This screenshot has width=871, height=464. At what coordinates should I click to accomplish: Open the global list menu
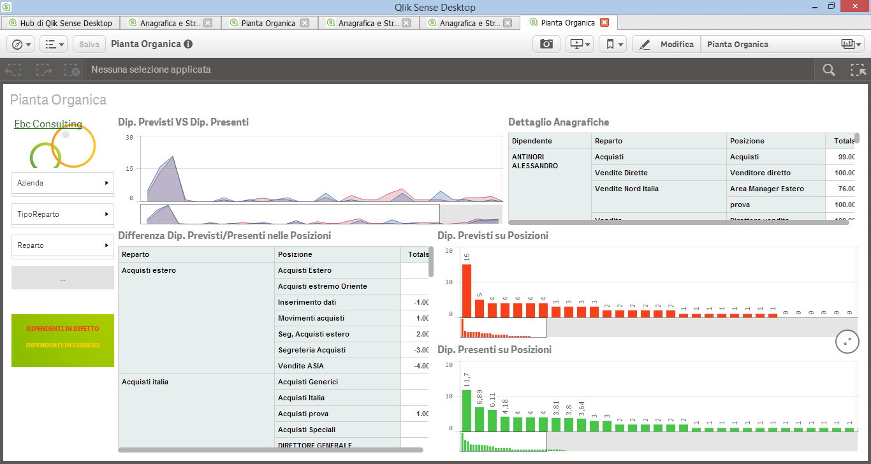coord(54,44)
